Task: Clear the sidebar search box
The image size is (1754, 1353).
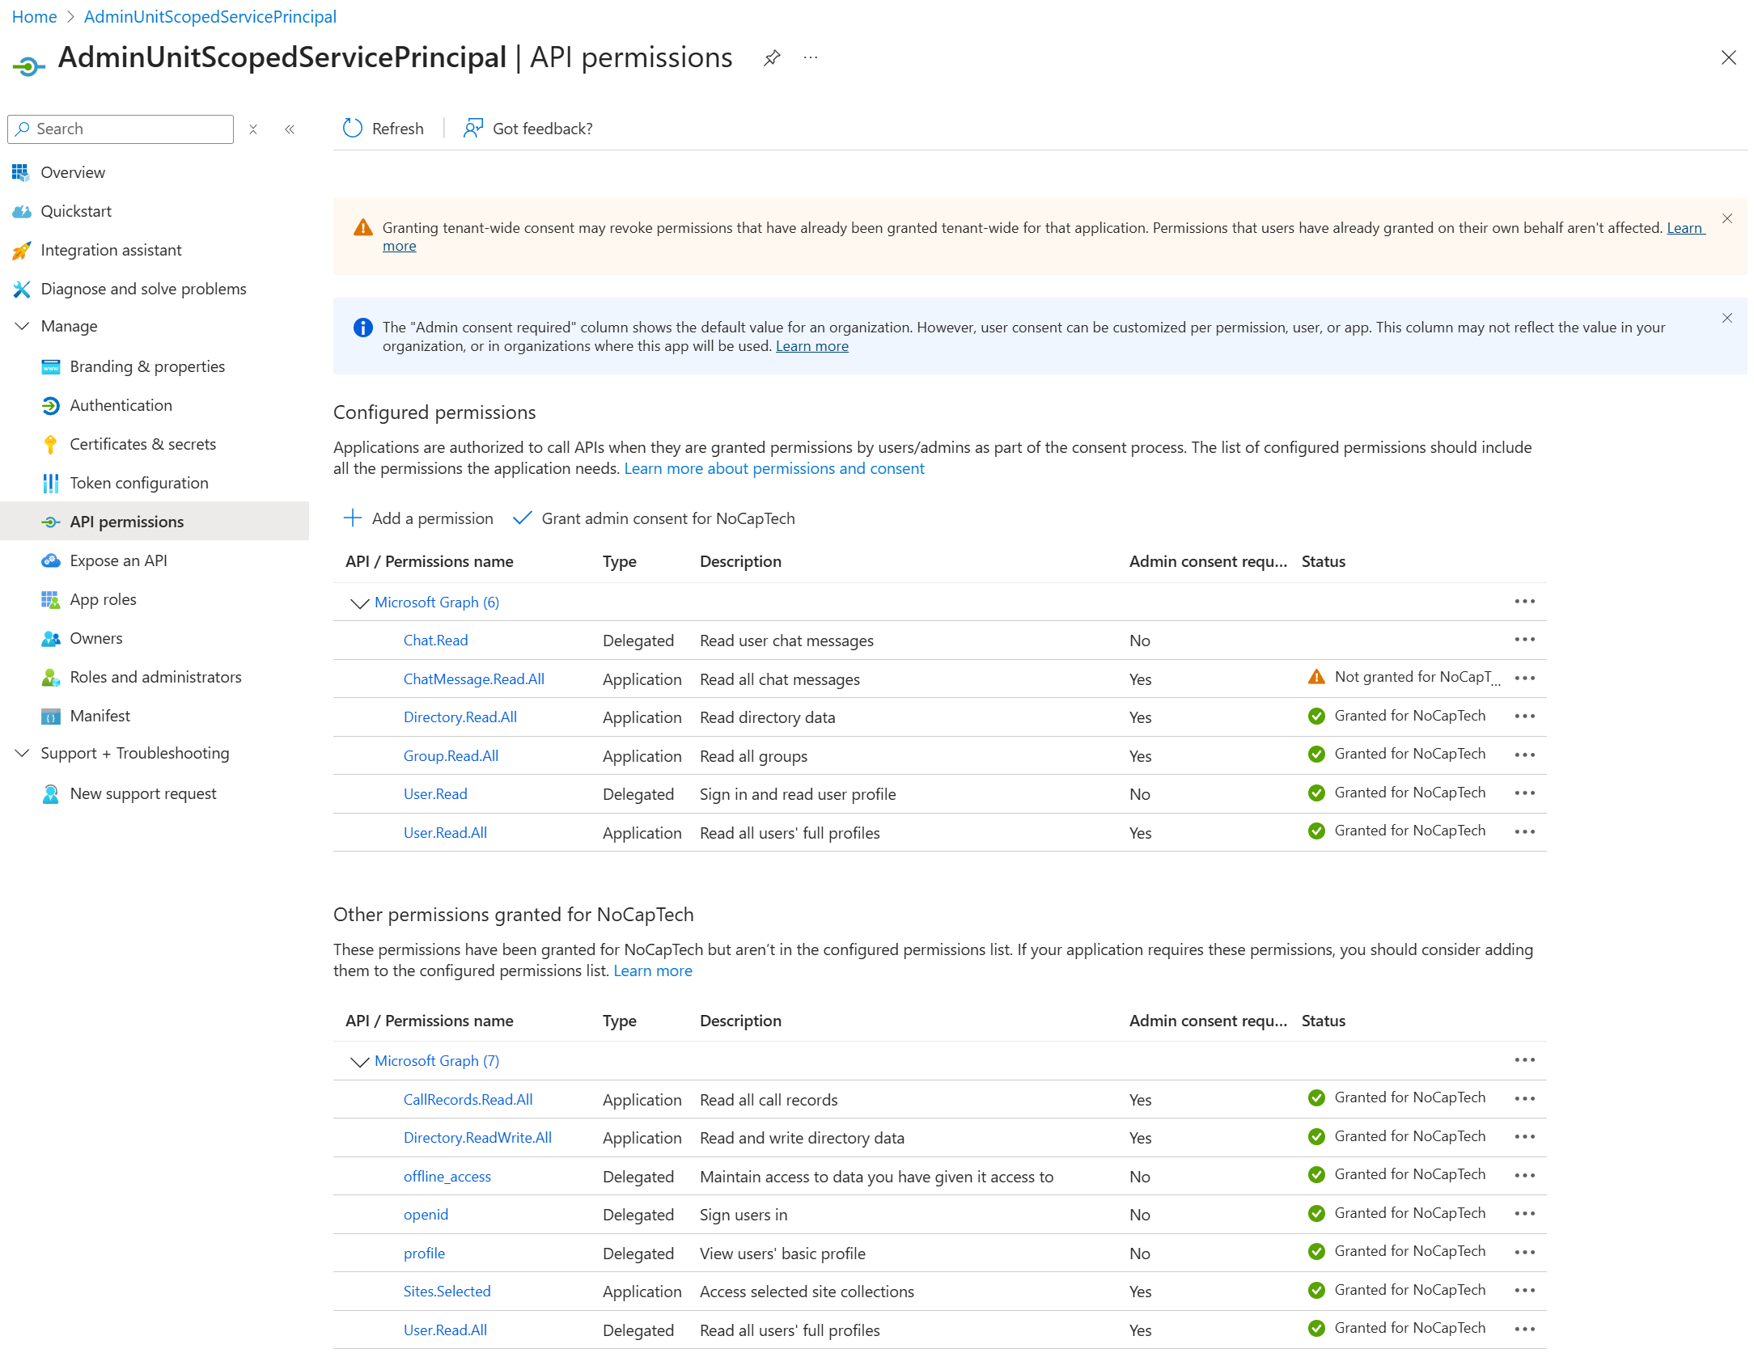Action: tap(253, 129)
